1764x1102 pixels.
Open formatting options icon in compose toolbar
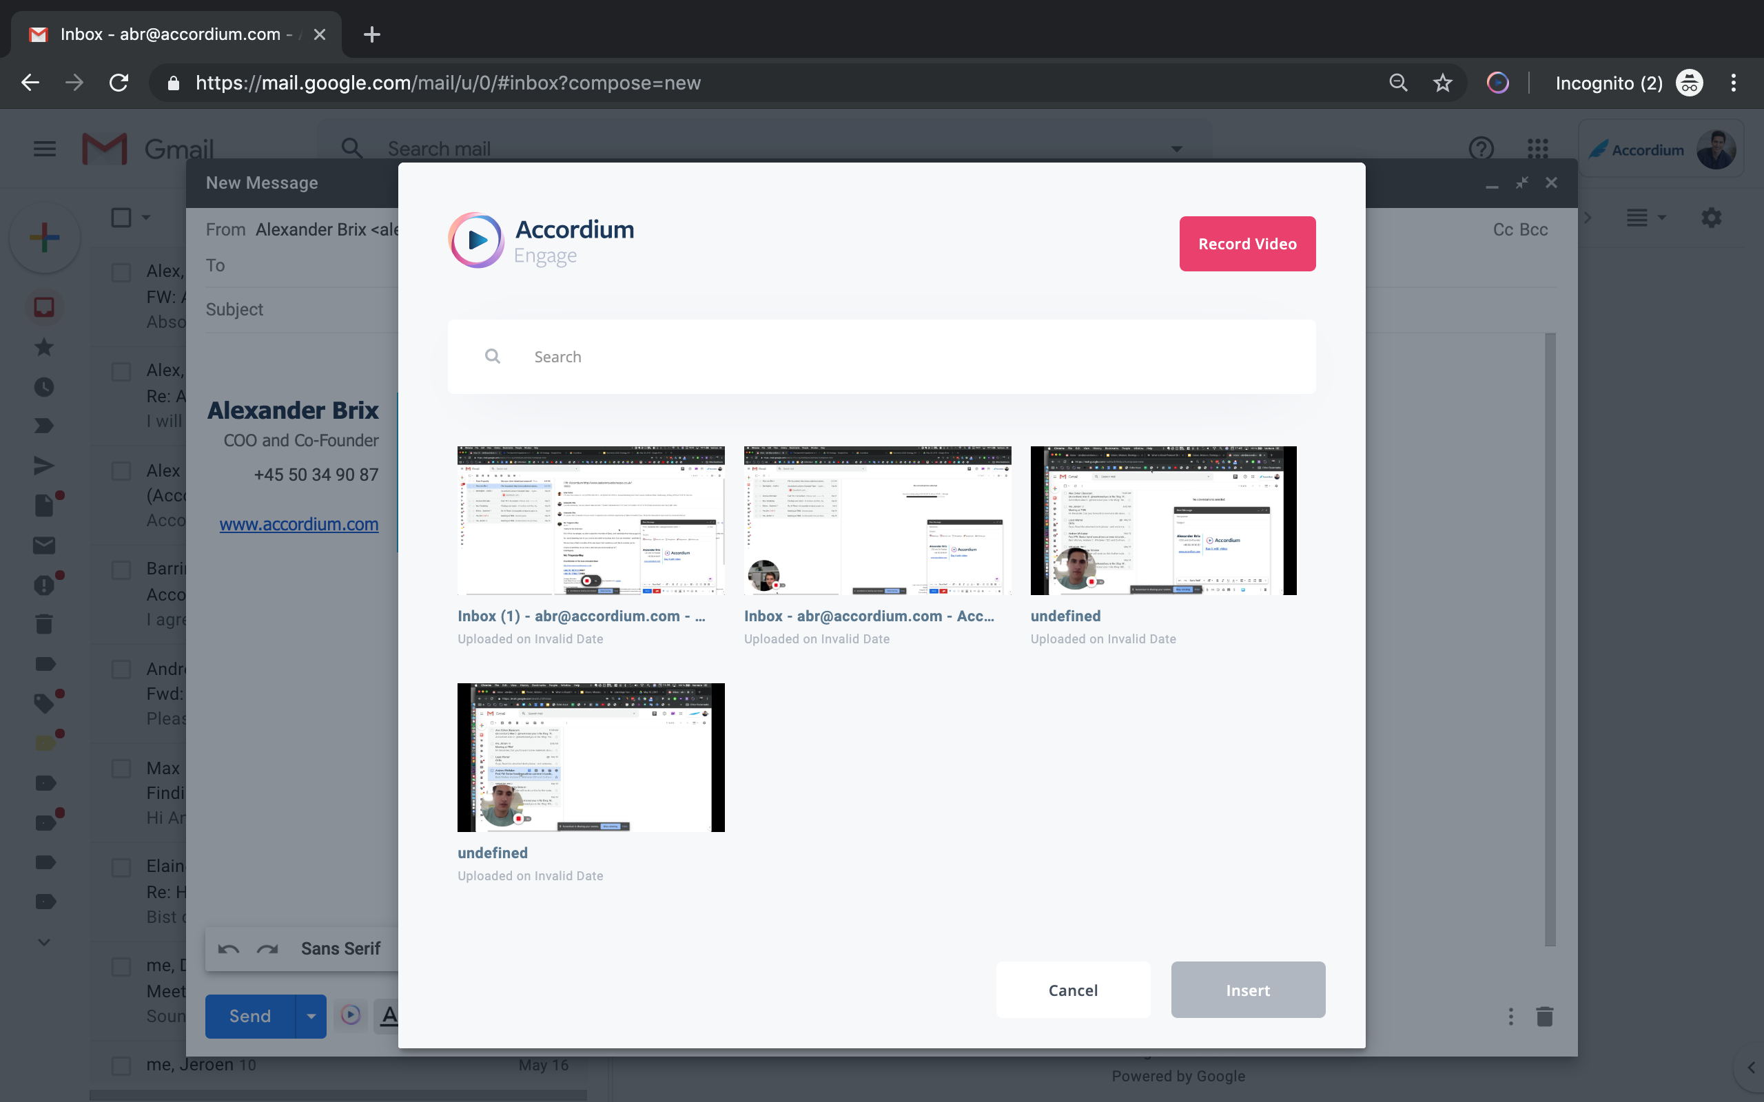pos(389,1015)
